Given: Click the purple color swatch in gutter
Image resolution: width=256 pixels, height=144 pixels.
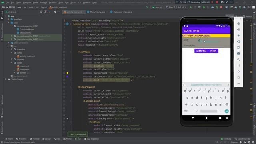Looking at the screenshot, I should click(x=68, y=76).
